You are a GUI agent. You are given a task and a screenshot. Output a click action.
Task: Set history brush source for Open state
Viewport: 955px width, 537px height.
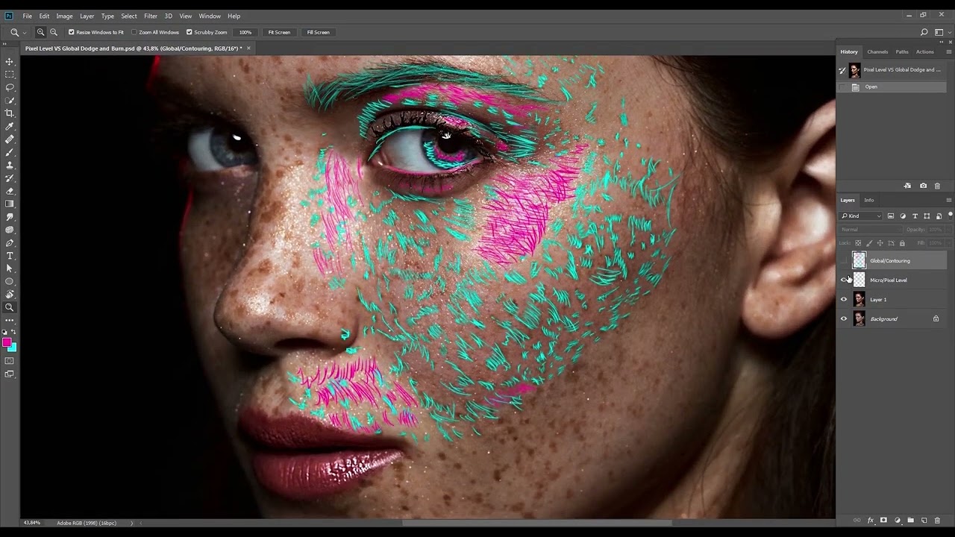point(842,87)
